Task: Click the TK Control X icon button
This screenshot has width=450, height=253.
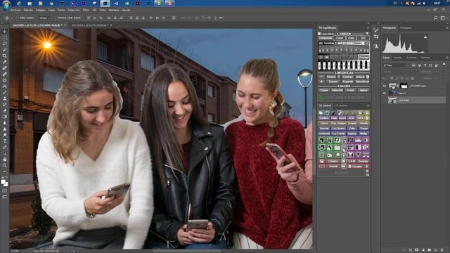Action: [360, 113]
